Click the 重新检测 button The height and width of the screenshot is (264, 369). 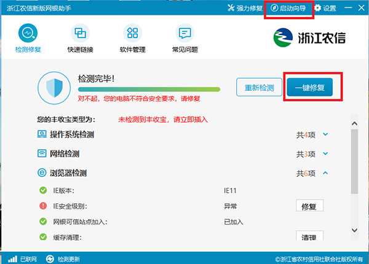click(x=259, y=87)
